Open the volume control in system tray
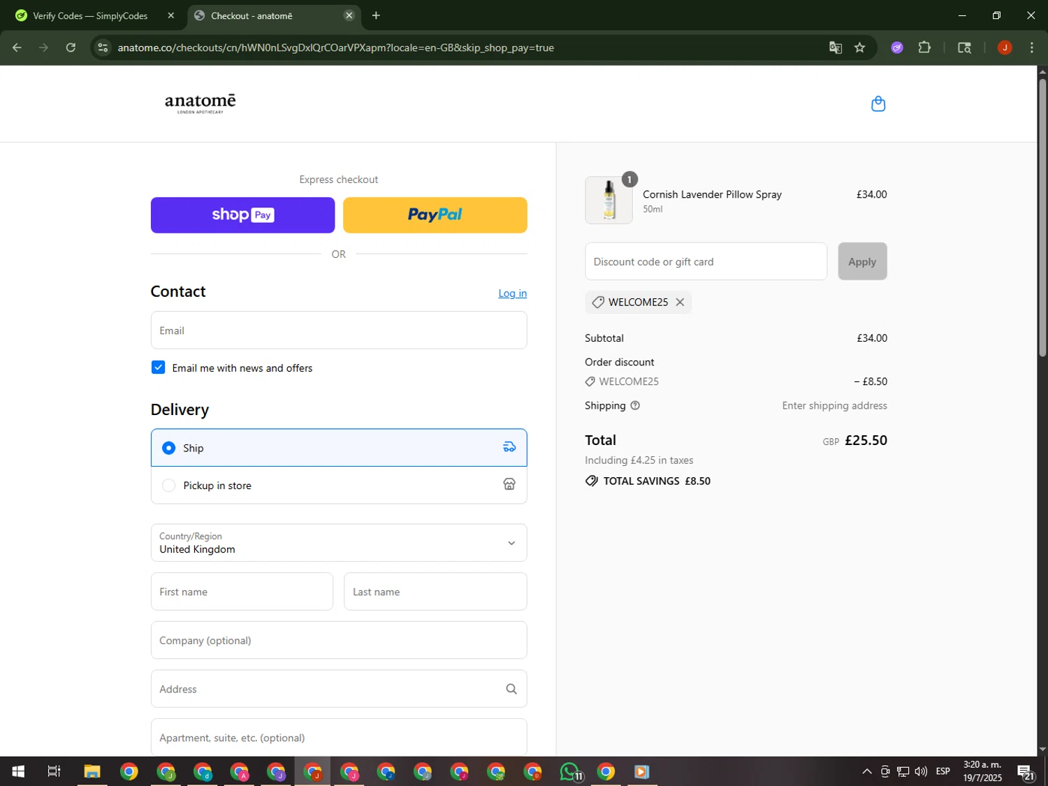Image resolution: width=1048 pixels, height=786 pixels. click(921, 771)
